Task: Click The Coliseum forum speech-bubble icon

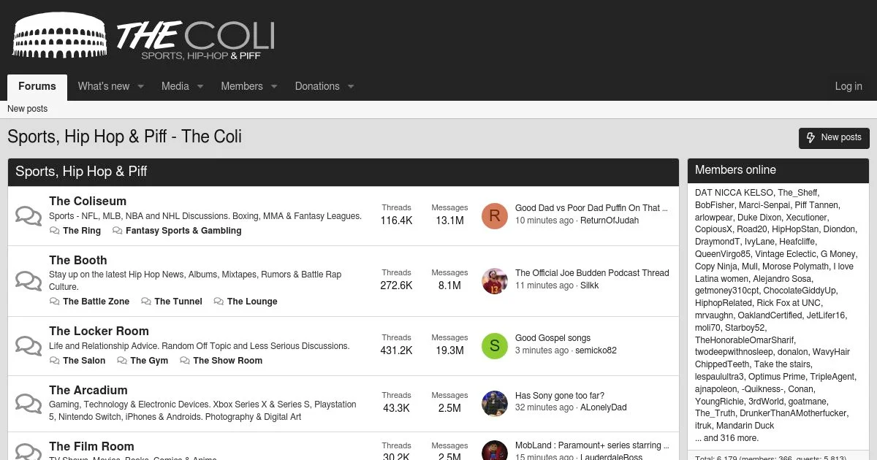Action: (x=29, y=216)
